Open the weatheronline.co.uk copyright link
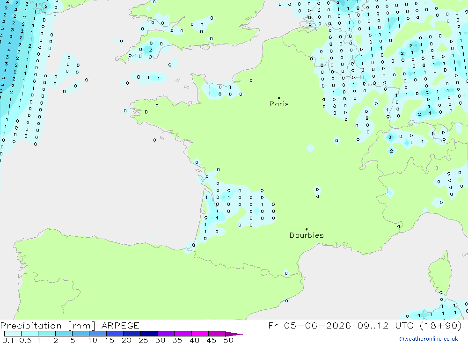The height and width of the screenshot is (343, 468). click(429, 339)
